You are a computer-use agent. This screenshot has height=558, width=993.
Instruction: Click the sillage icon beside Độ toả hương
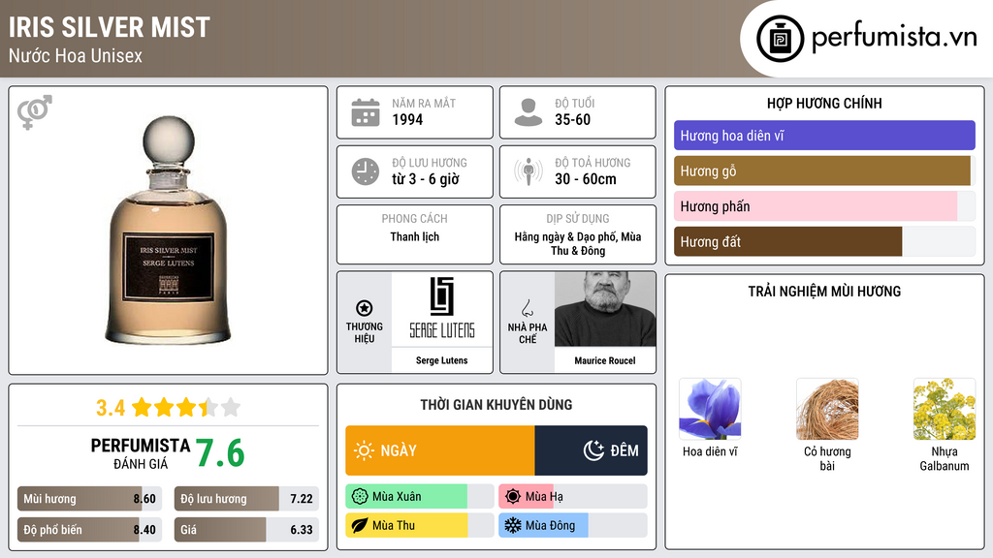click(529, 171)
